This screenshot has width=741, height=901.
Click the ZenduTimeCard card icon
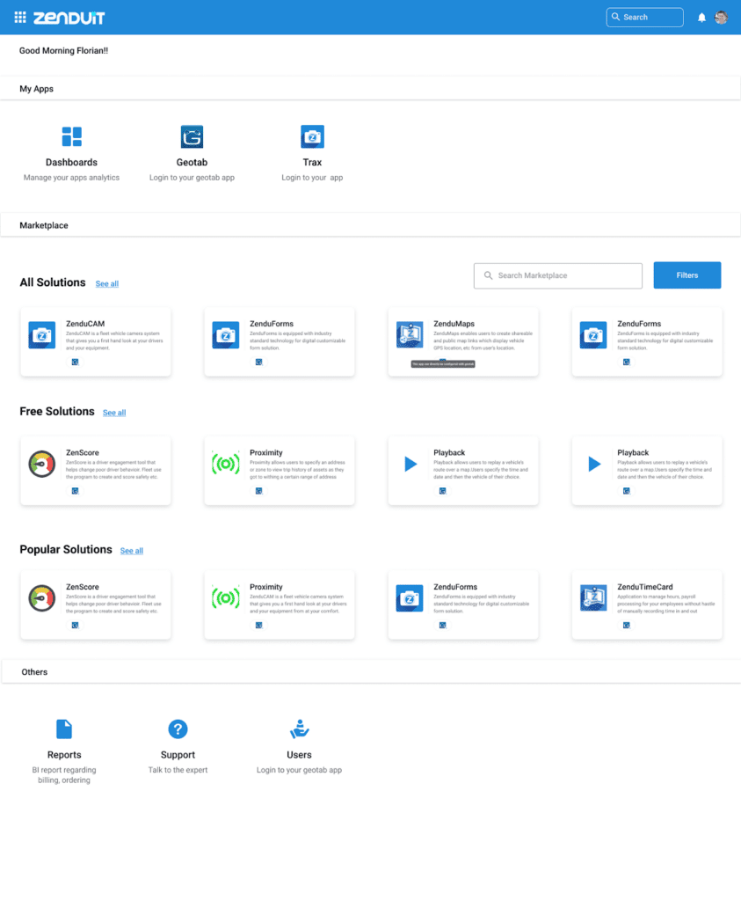(593, 598)
